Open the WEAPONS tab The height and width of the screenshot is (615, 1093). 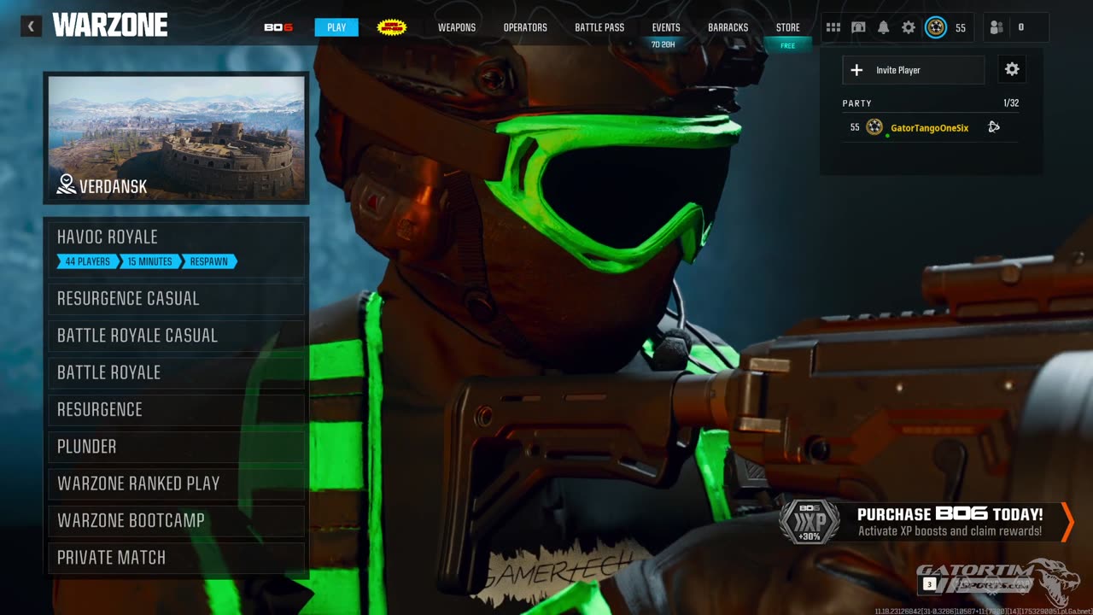pyautogui.click(x=457, y=27)
